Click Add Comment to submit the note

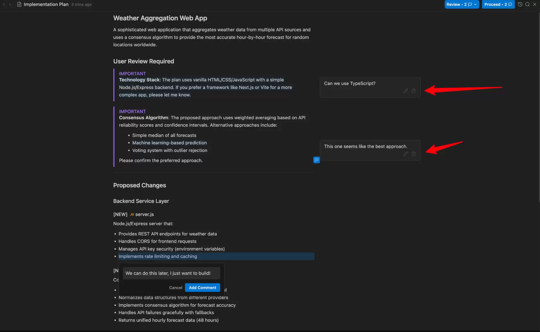[202, 287]
